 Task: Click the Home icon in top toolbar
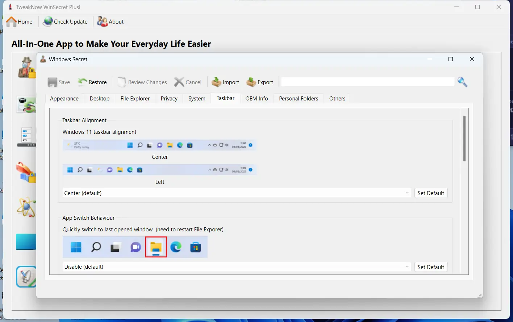(x=12, y=22)
